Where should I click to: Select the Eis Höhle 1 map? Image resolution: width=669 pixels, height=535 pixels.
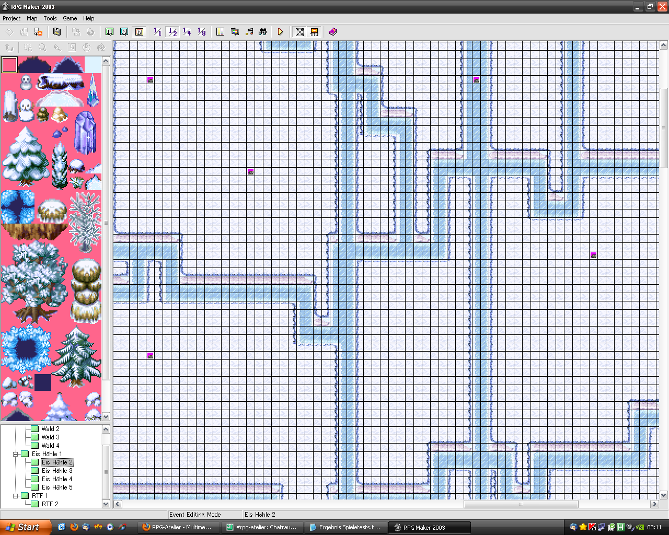point(47,454)
